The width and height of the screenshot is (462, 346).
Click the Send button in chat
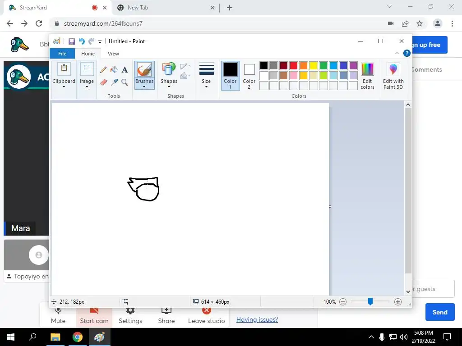point(440,312)
